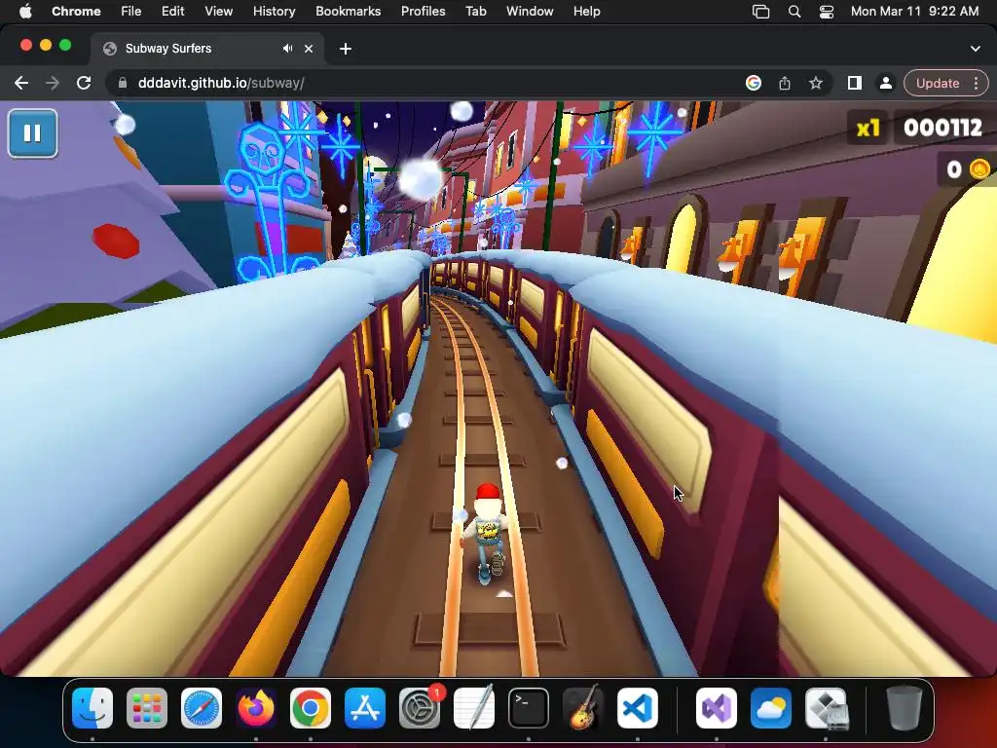Bookmark this page with the star icon
This screenshot has width=997, height=748.
[x=816, y=84]
